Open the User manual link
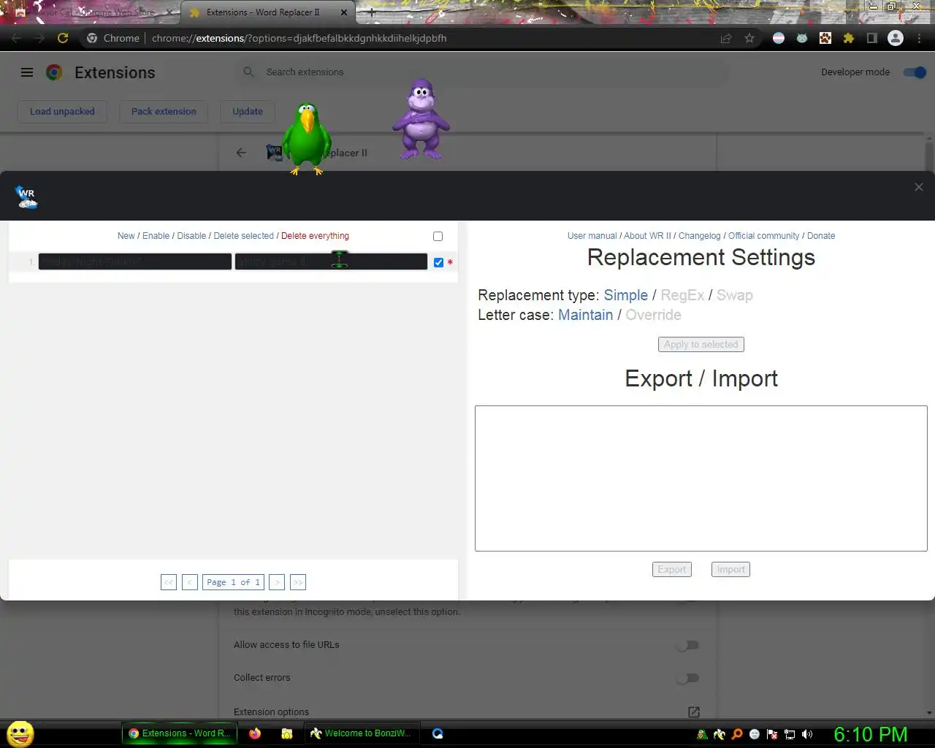 point(592,236)
